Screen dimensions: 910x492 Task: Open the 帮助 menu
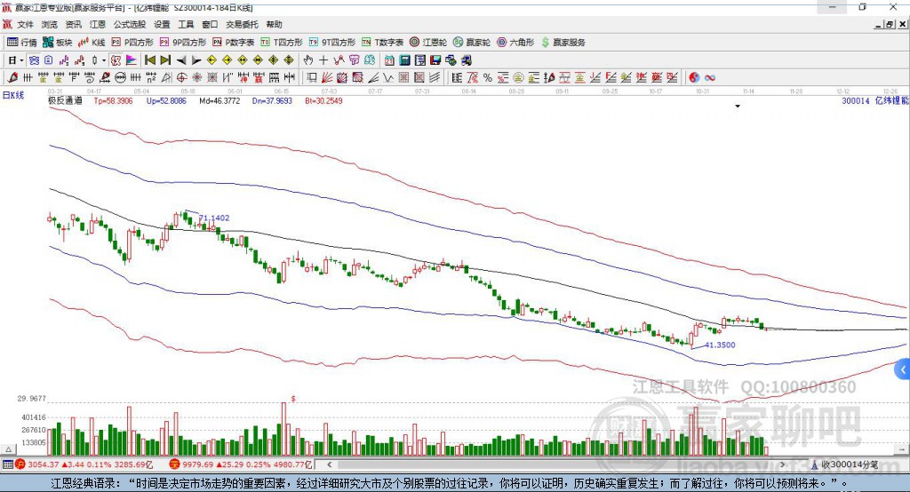point(274,24)
